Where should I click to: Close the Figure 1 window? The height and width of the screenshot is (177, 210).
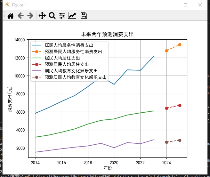[200, 5]
